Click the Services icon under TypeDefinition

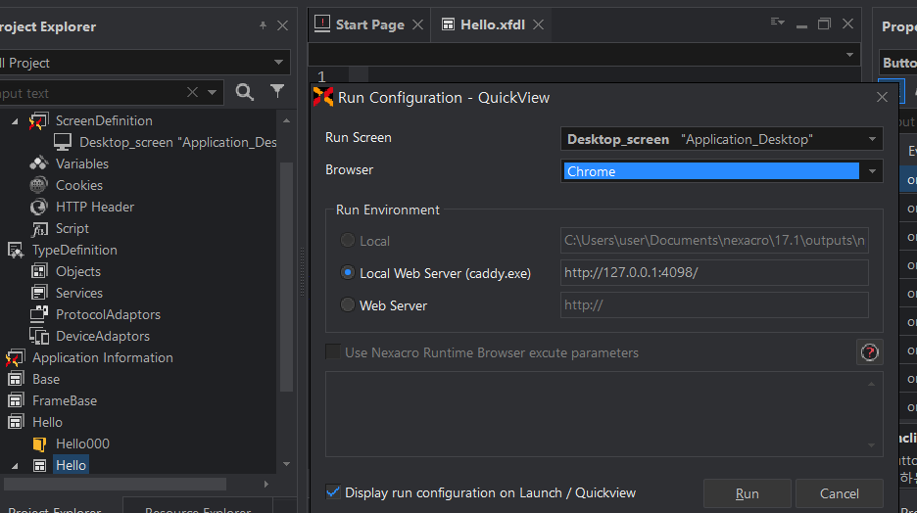(39, 293)
